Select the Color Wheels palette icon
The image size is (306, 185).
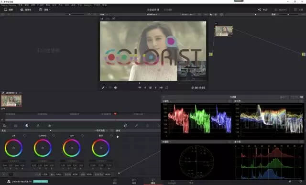coord(27,126)
